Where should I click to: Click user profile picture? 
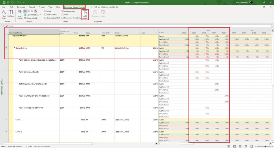click(251, 2)
